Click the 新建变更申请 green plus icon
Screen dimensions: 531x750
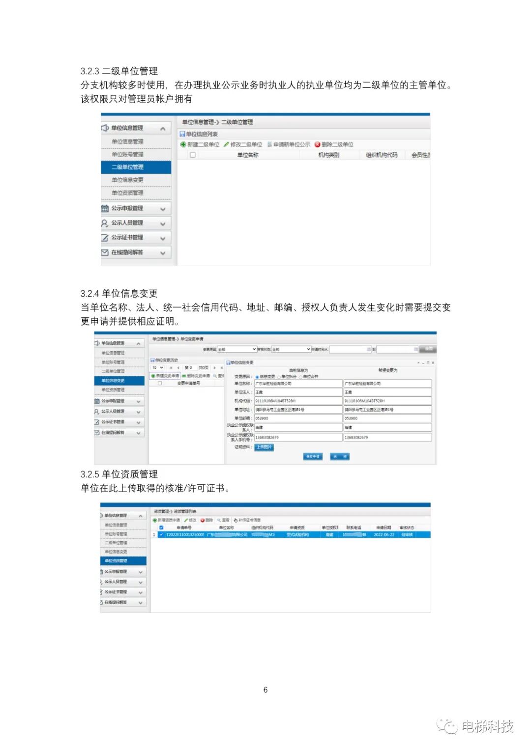point(152,376)
